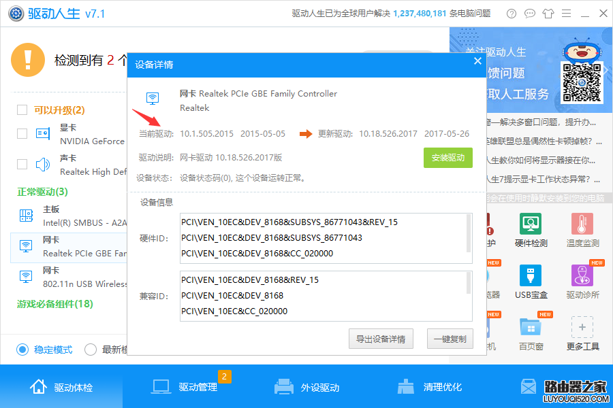This screenshot has height=408, width=613.
Task: Check the 显卡 NVIDIA GeForce checkbox
Action: pos(22,133)
